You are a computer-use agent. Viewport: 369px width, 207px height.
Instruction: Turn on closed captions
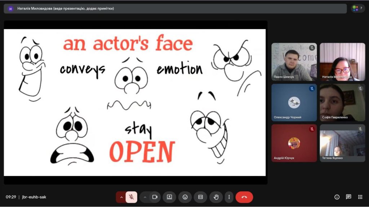coord(200,197)
